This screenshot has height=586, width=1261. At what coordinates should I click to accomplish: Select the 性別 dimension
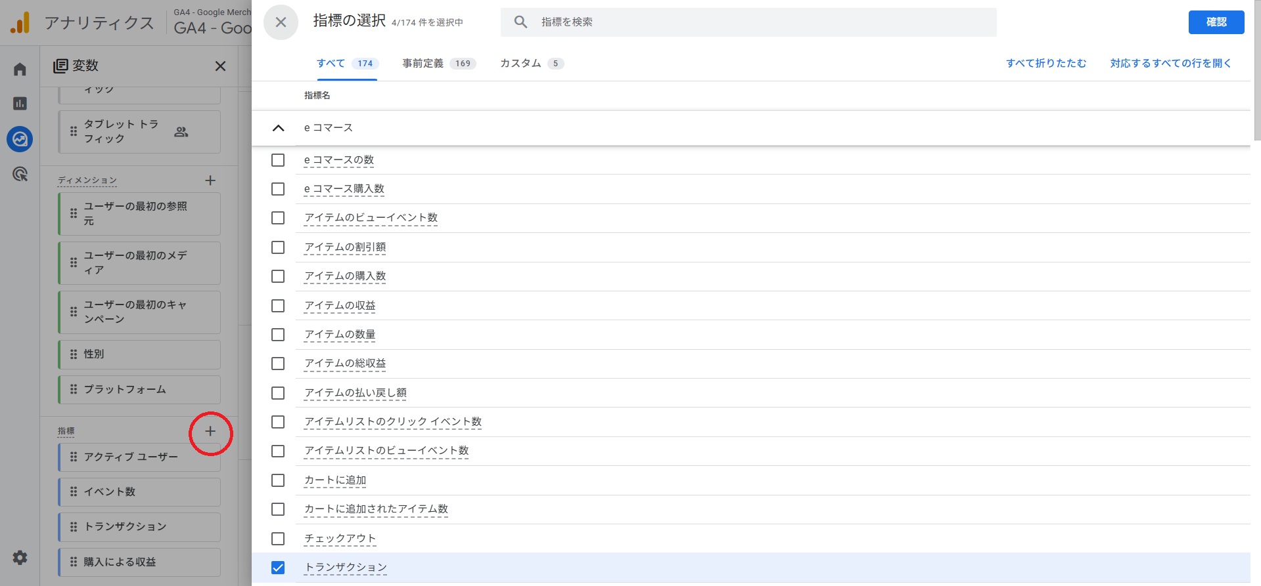click(139, 354)
